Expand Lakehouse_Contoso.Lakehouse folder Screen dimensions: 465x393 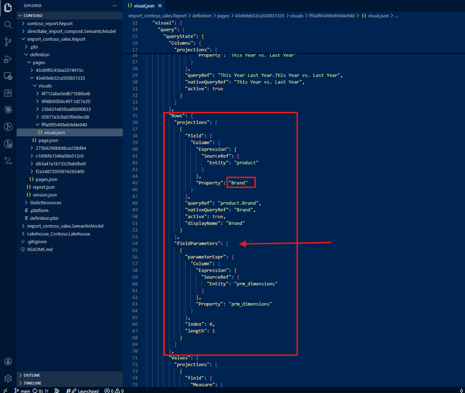coord(70,234)
